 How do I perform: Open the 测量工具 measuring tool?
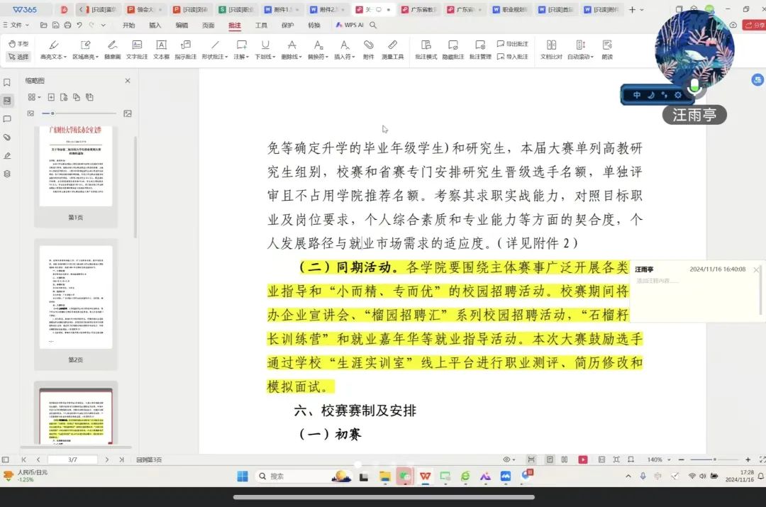pos(392,50)
